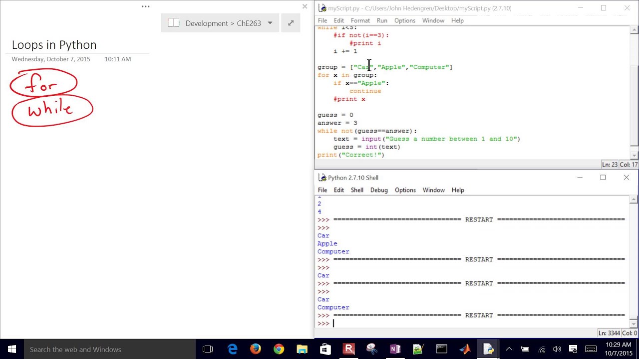Open the Snipping Tool taskbar icon
The image size is (639, 359).
(372, 349)
